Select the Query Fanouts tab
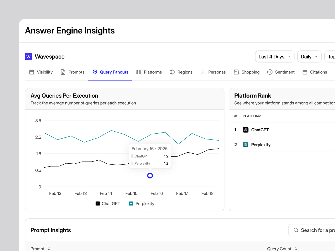Image resolution: width=335 pixels, height=251 pixels. (x=110, y=72)
